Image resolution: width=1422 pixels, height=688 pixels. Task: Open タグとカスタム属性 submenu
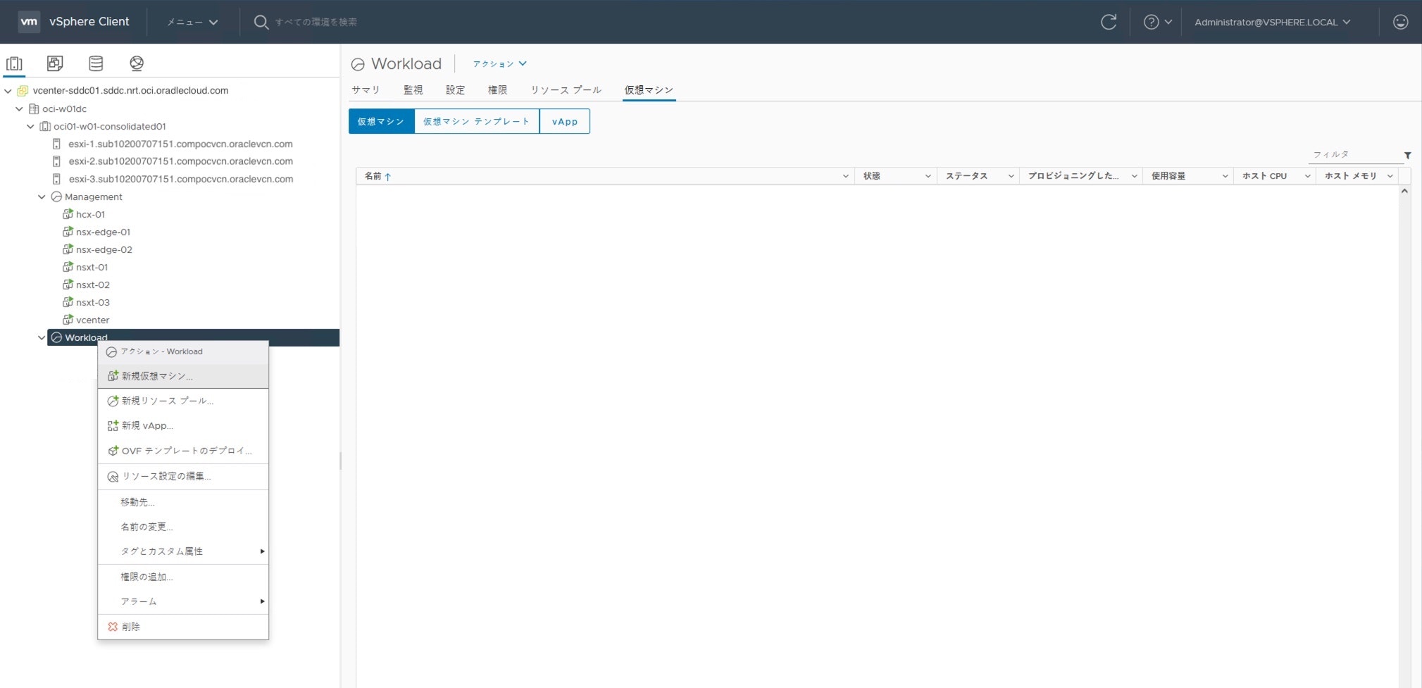pyautogui.click(x=183, y=551)
